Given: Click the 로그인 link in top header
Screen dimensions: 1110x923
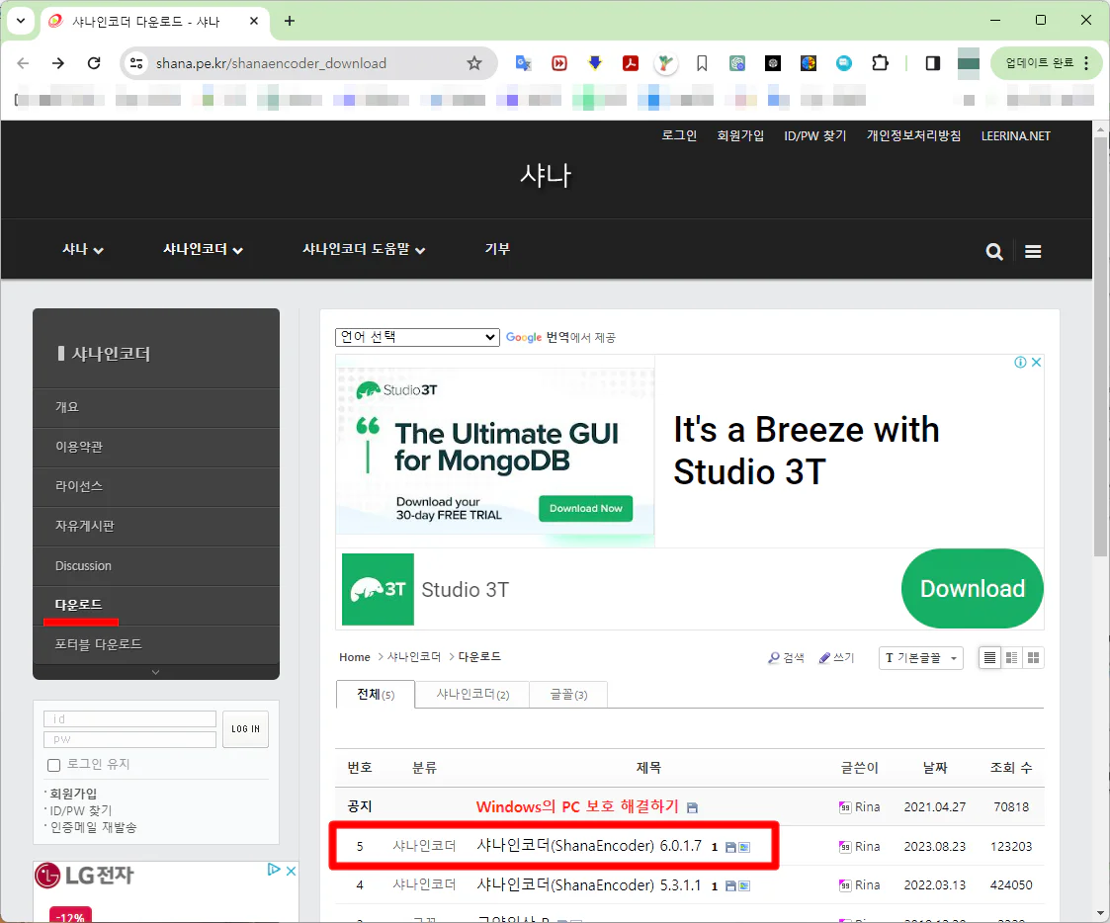Looking at the screenshot, I should tap(679, 135).
